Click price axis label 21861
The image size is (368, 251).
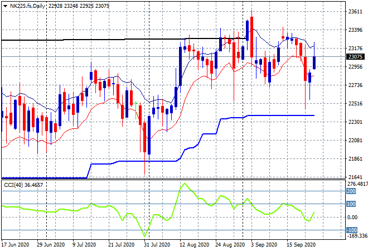pos(355,159)
